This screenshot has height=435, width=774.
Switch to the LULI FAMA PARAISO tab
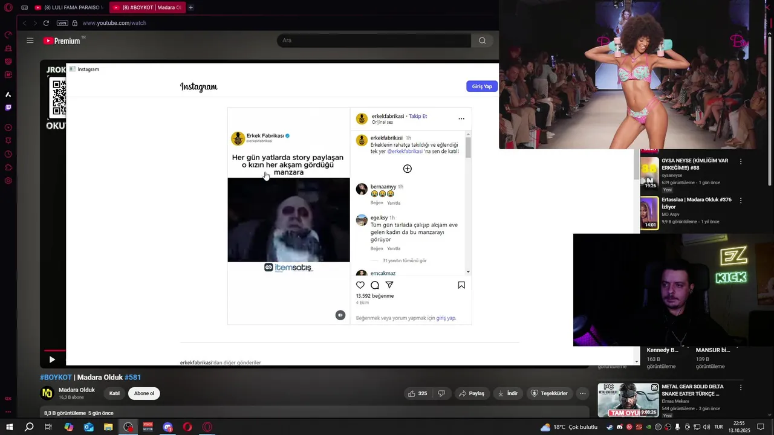[68, 7]
